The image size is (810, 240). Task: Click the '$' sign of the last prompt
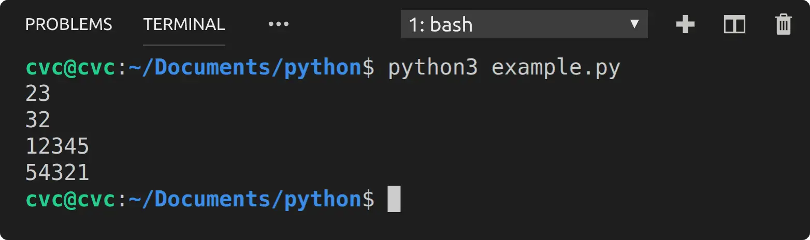(368, 199)
